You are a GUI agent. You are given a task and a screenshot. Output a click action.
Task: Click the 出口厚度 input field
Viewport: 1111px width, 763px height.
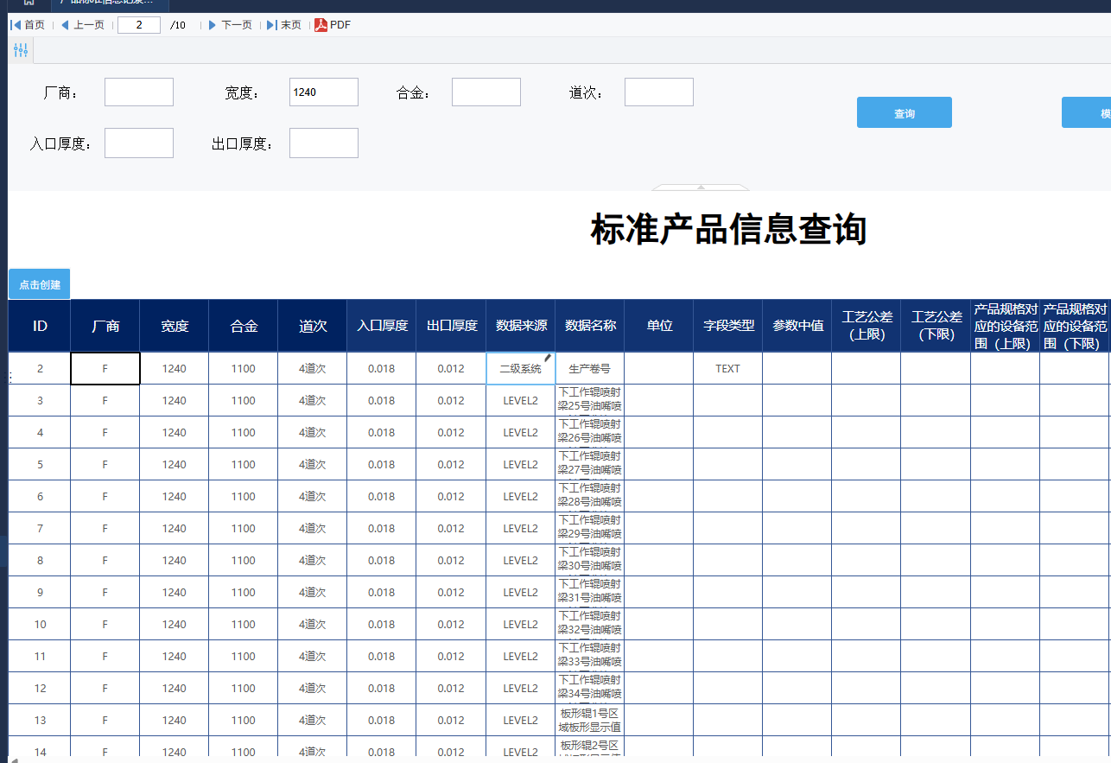(x=324, y=143)
